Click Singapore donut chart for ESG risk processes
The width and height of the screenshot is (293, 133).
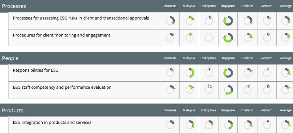(x=228, y=21)
